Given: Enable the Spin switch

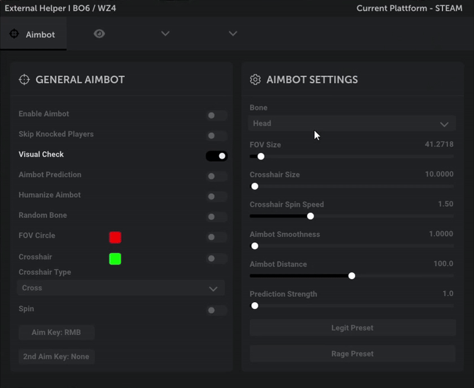Looking at the screenshot, I should (x=216, y=310).
